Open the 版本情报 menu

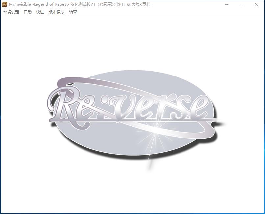(x=57, y=12)
